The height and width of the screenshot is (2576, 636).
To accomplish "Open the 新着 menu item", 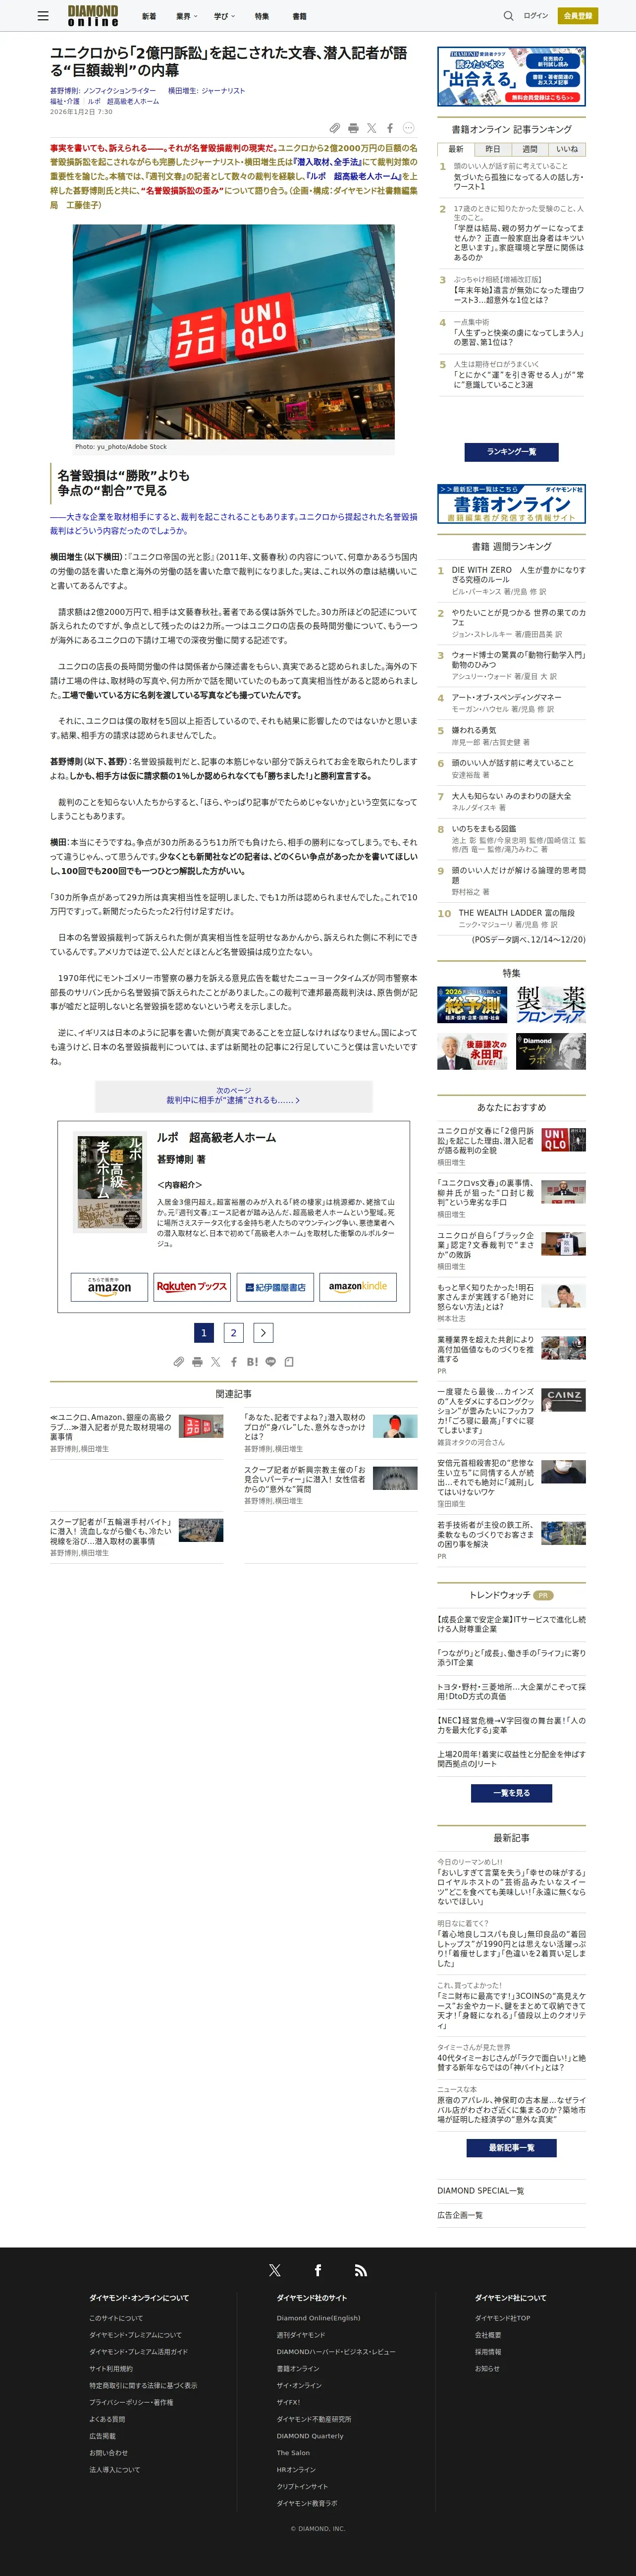I will [149, 16].
